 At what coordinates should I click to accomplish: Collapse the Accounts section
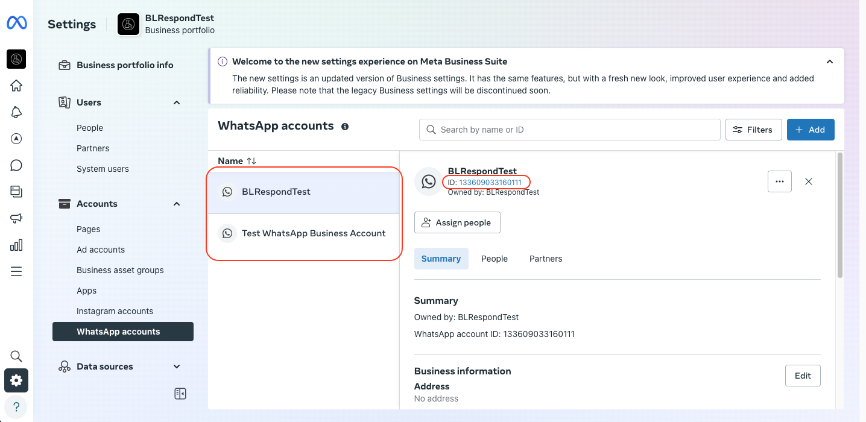(x=177, y=204)
